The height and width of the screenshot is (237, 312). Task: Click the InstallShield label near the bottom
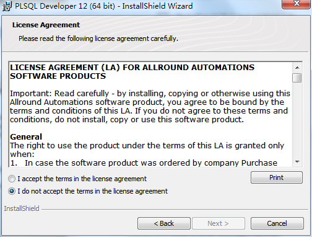(22, 208)
